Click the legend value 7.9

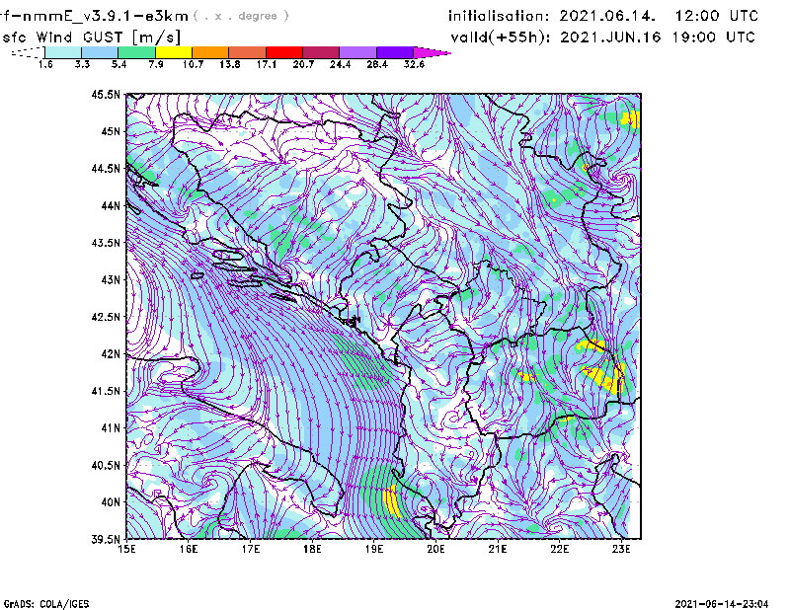[x=156, y=64]
